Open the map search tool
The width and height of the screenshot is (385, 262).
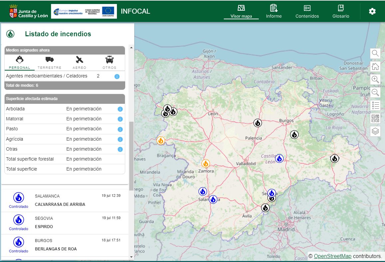click(x=375, y=53)
